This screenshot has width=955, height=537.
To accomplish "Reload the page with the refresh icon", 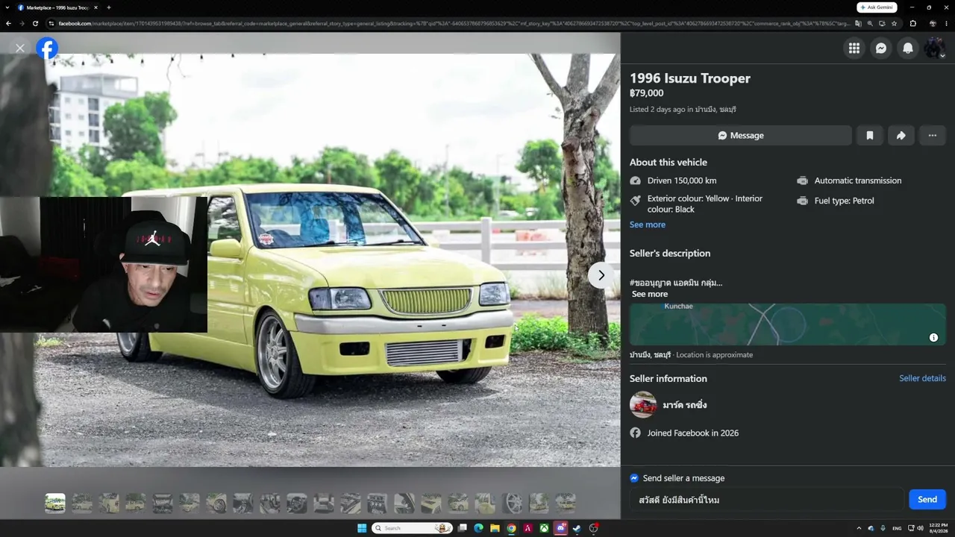I will (35, 23).
